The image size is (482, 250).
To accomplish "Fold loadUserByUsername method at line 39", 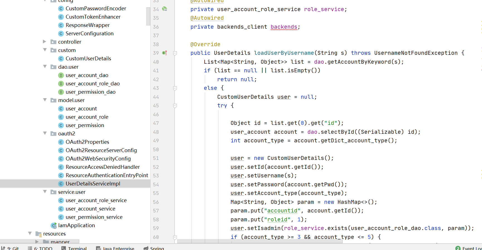I will coord(175,53).
